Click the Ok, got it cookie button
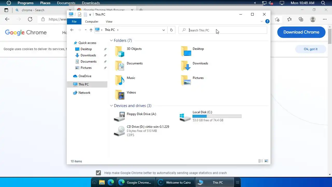The width and height of the screenshot is (332, 187). click(310, 49)
